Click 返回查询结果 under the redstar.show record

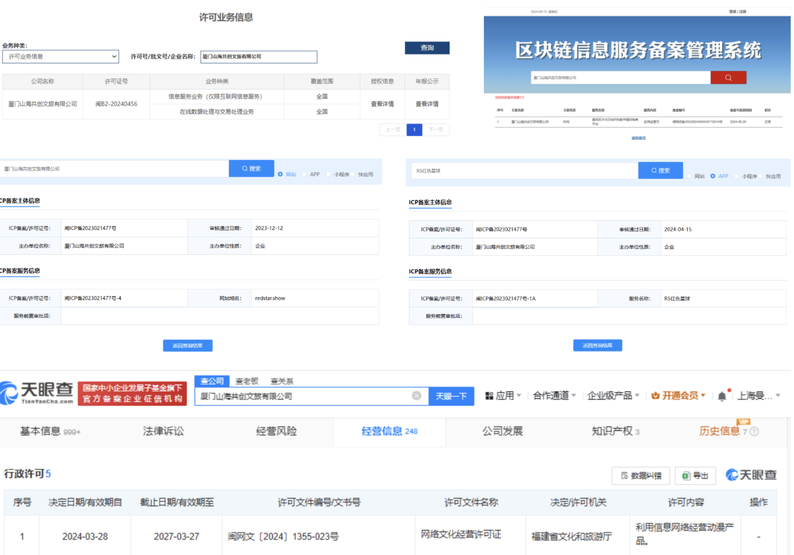[188, 345]
